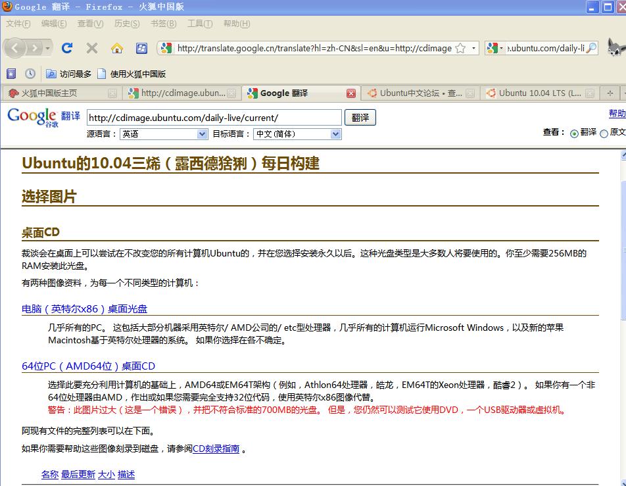Switch to the http://cdimage.ubun... tab
The height and width of the screenshot is (486, 626).
[x=182, y=93]
